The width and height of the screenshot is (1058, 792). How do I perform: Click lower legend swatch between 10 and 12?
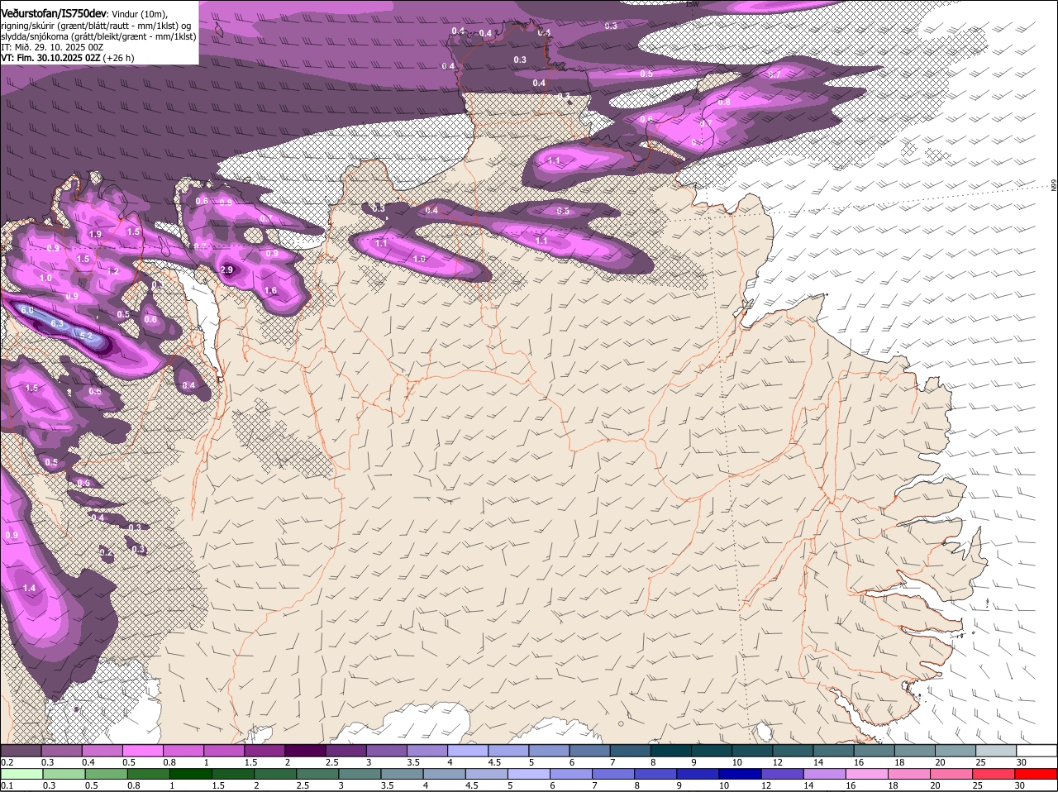point(741,774)
